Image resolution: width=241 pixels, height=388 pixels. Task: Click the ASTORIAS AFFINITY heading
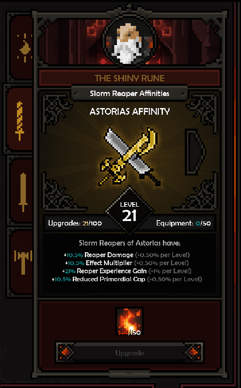130,112
